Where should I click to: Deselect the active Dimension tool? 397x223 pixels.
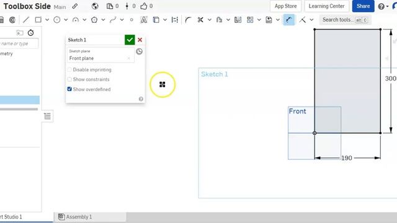(289, 20)
